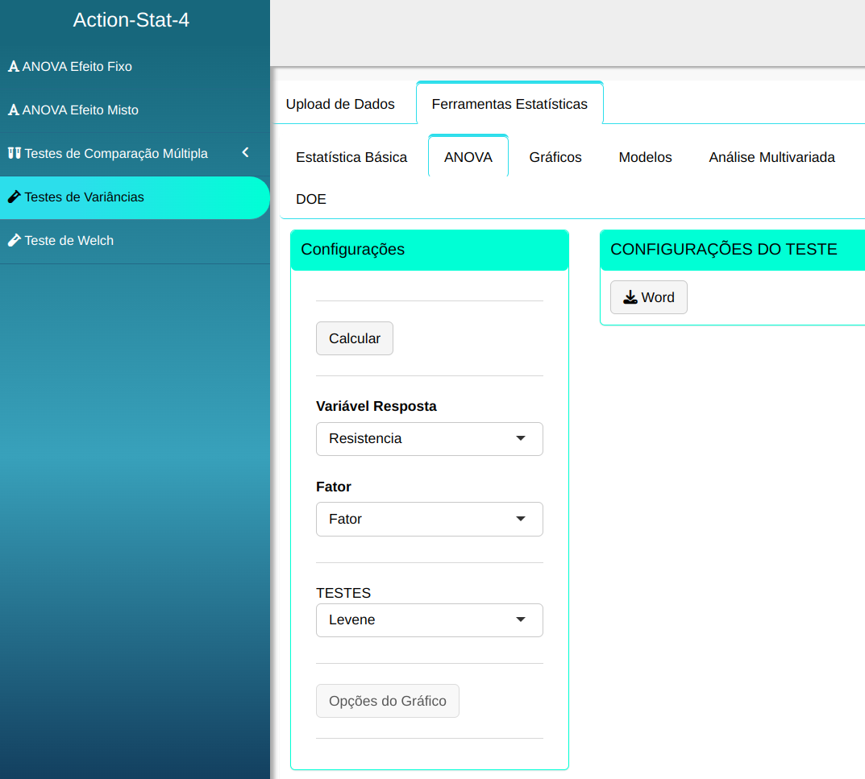Expand Testes de Comparação Múltipla chevron
This screenshot has width=865, height=779.
click(x=245, y=153)
